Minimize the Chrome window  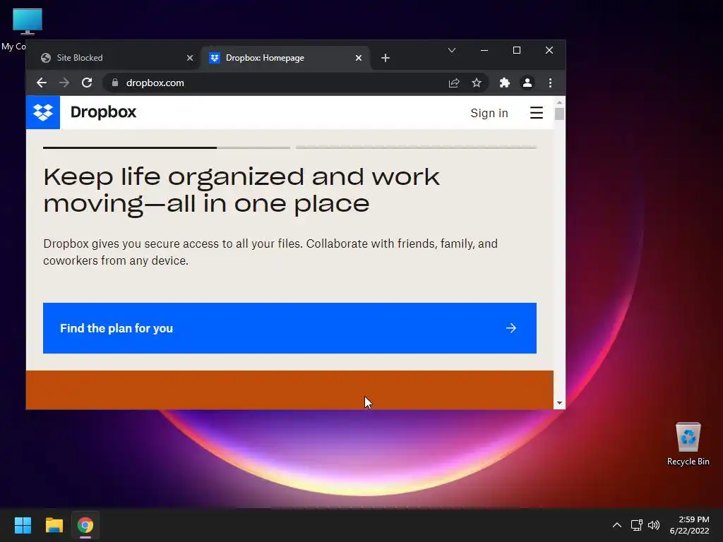[x=484, y=50]
